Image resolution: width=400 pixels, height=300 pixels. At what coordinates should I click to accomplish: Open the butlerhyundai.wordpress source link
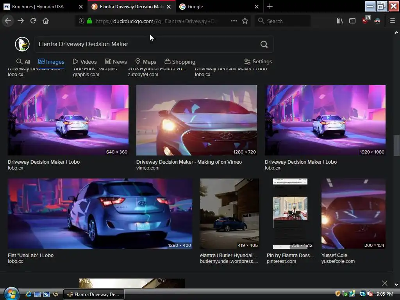(229, 261)
